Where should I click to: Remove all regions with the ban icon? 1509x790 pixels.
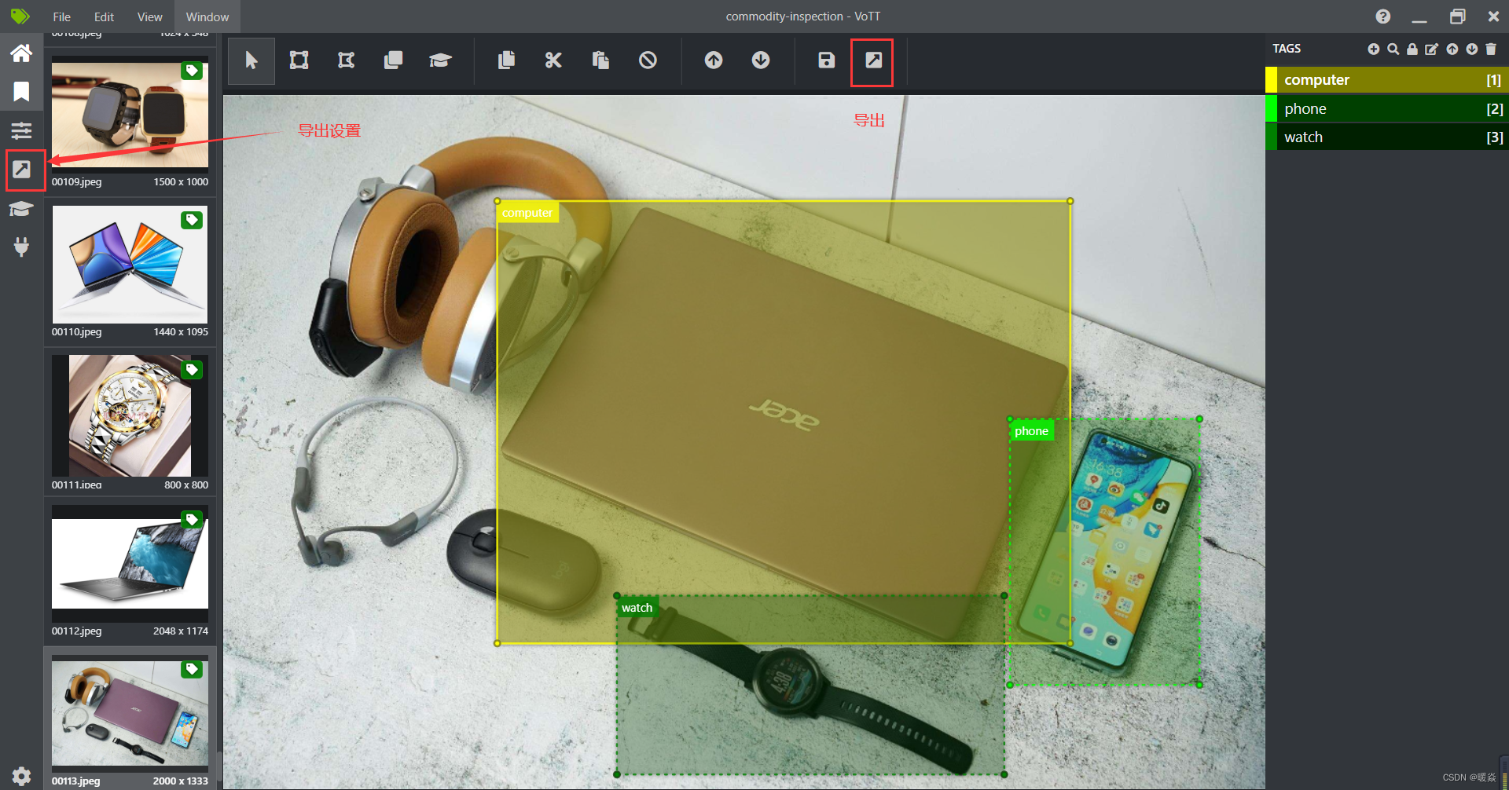[x=648, y=60]
